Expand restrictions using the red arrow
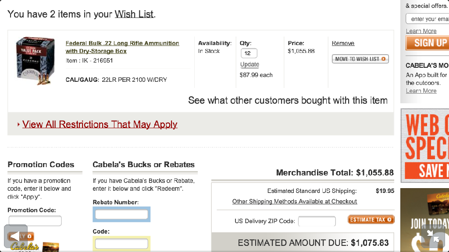449x252 pixels. (x=18, y=124)
